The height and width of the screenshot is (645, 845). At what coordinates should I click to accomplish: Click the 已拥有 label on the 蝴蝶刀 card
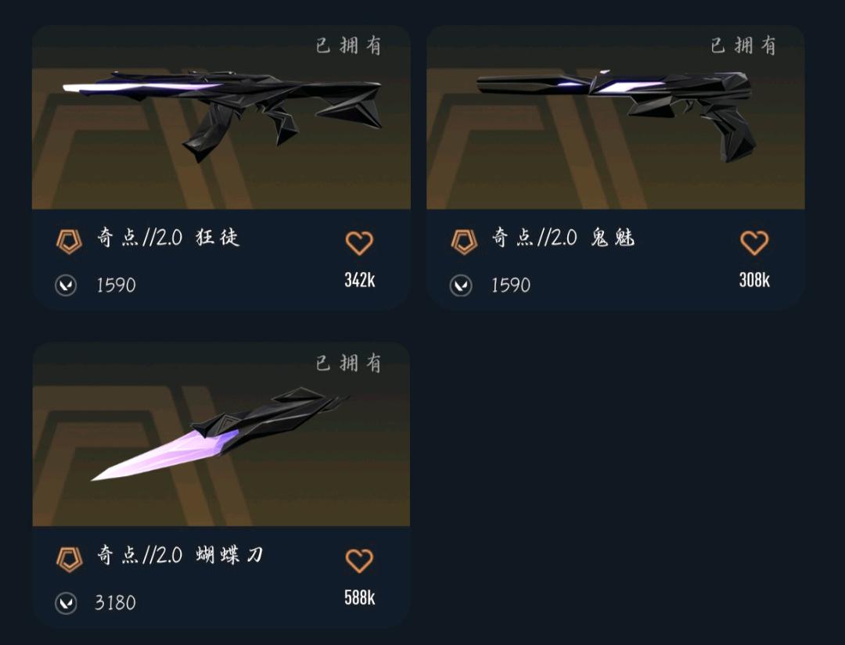[349, 364]
